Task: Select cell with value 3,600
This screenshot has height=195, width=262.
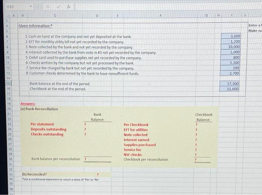Action: tap(231, 36)
